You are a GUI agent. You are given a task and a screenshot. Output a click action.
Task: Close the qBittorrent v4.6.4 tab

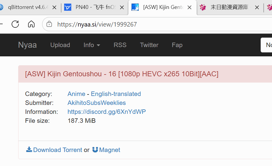[x=54, y=7]
